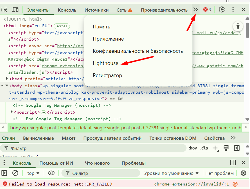250x189 pixels.
Task: Open the 'Уровни по умолчанию' log levels dropdown
Action: point(171,173)
